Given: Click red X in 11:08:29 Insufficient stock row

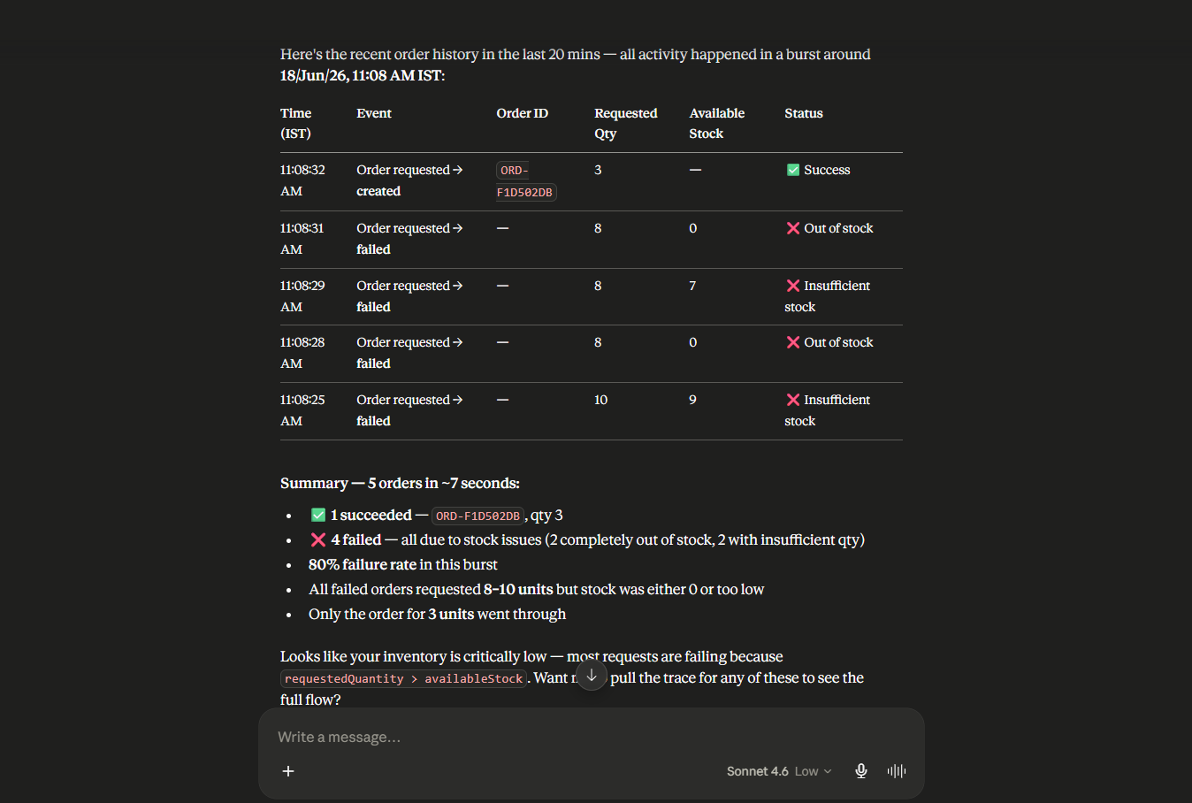Looking at the screenshot, I should point(793,286).
